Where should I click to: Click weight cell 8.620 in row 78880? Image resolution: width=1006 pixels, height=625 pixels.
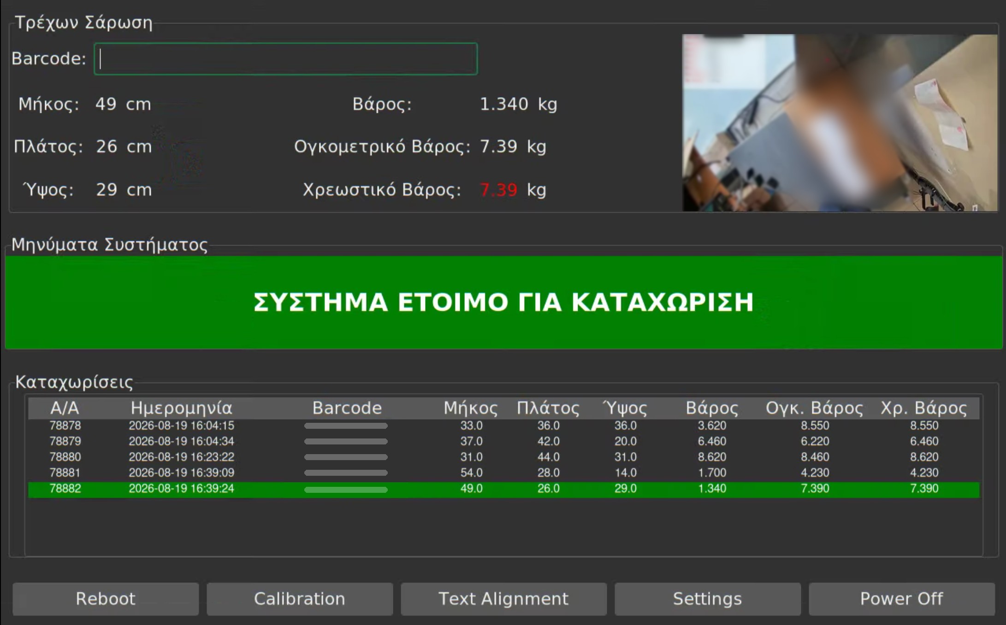click(712, 457)
